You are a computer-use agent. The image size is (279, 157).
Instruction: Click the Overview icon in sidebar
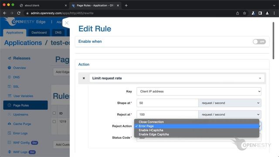coord(10,68)
